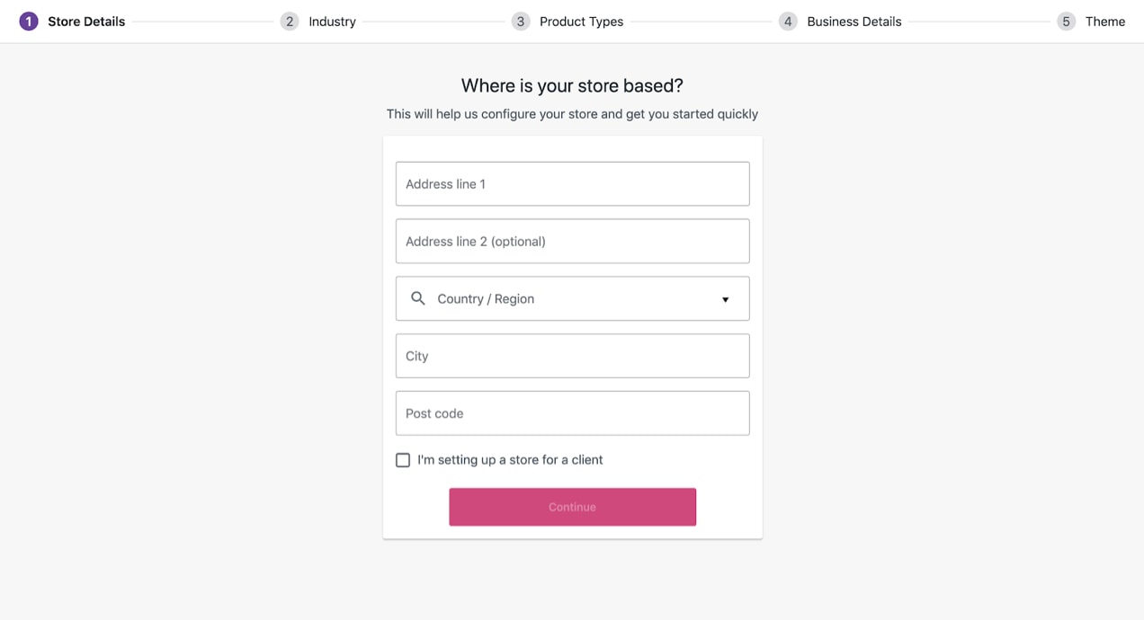Click the Continue progress button
This screenshot has height=620, width=1144.
click(x=572, y=506)
